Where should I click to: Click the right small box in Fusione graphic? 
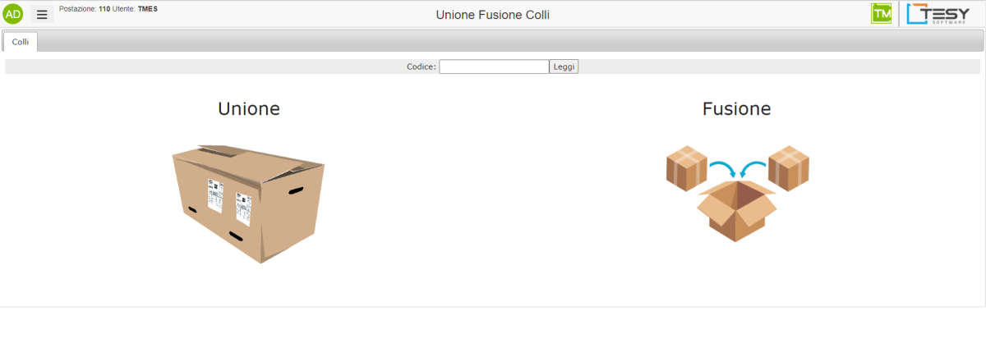coord(788,167)
